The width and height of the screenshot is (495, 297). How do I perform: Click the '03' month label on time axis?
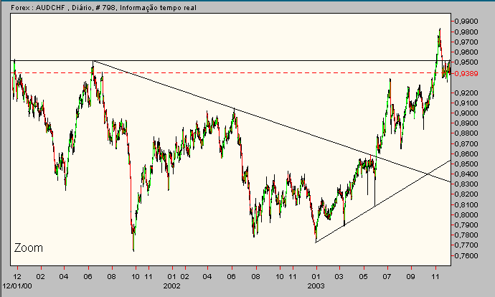339,277
